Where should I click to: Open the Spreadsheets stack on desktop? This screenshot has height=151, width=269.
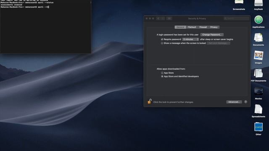tap(258, 109)
